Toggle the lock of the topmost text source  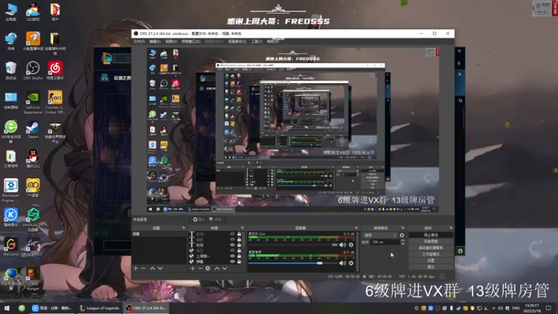(239, 234)
